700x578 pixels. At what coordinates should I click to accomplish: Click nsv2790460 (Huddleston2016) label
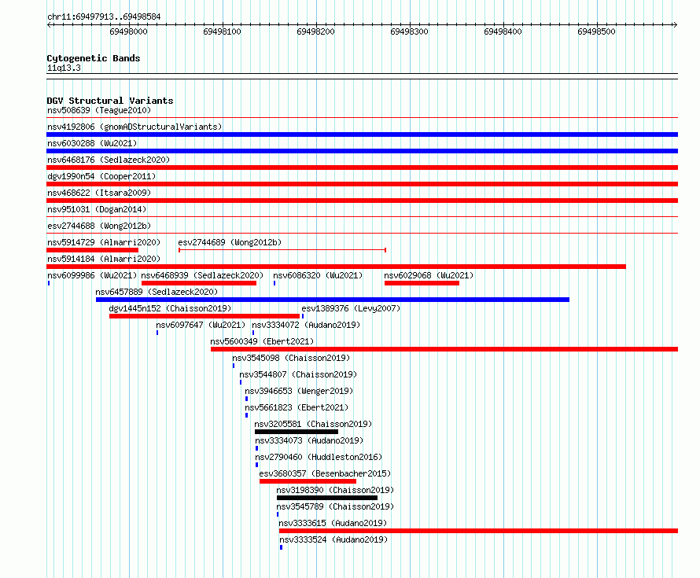coord(319,457)
